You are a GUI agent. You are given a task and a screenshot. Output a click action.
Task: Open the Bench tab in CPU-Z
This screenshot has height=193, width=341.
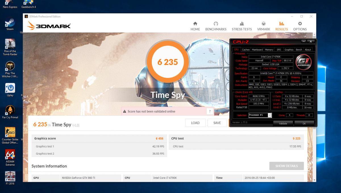(299, 50)
